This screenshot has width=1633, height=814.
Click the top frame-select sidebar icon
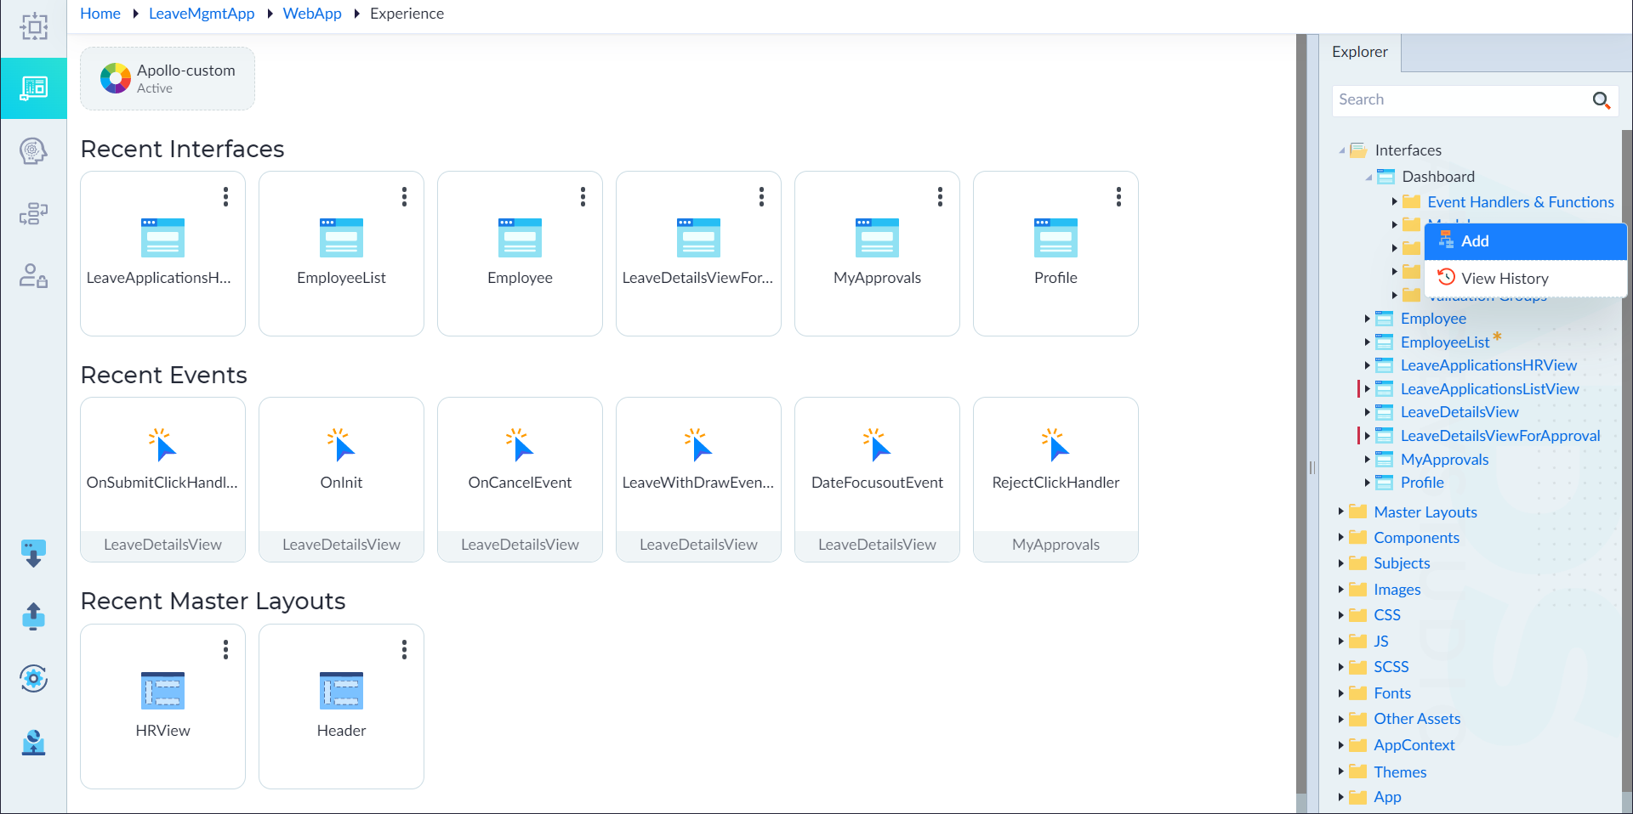(x=33, y=26)
